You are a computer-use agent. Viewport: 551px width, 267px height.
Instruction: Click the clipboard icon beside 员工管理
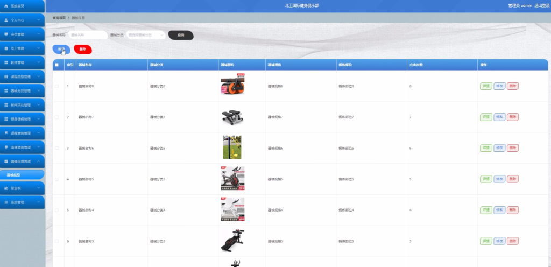(x=6, y=48)
